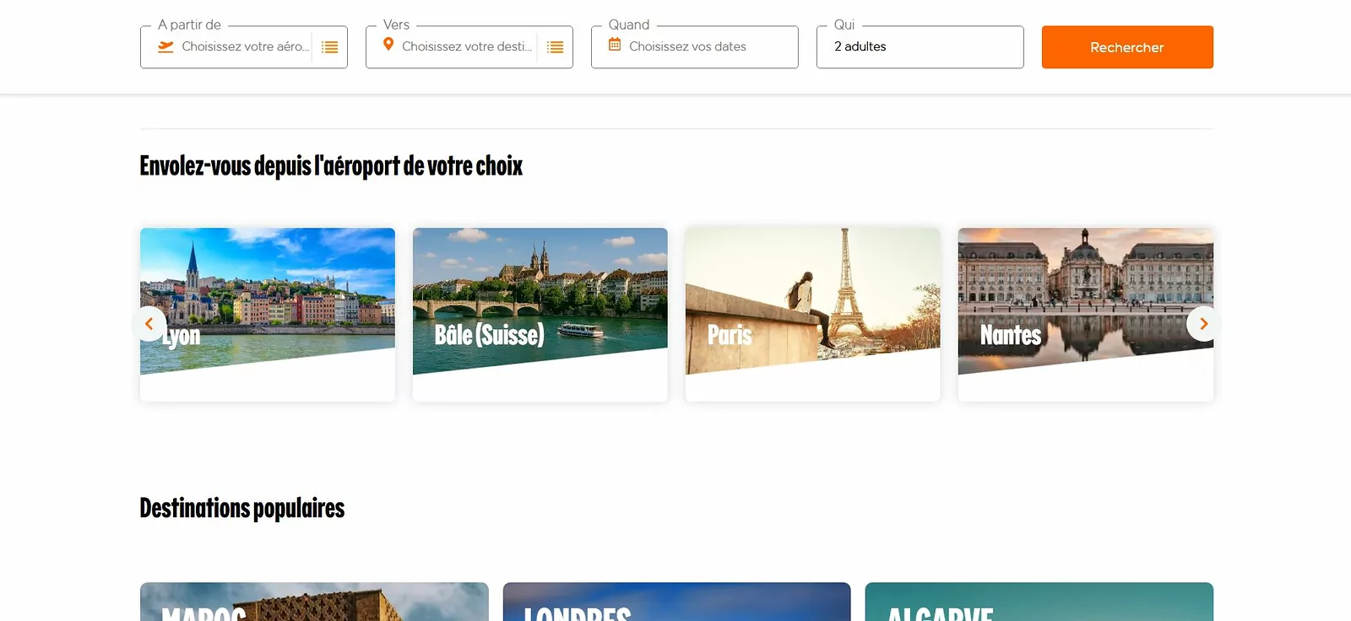Open the Londres popular destination card

coord(676,602)
